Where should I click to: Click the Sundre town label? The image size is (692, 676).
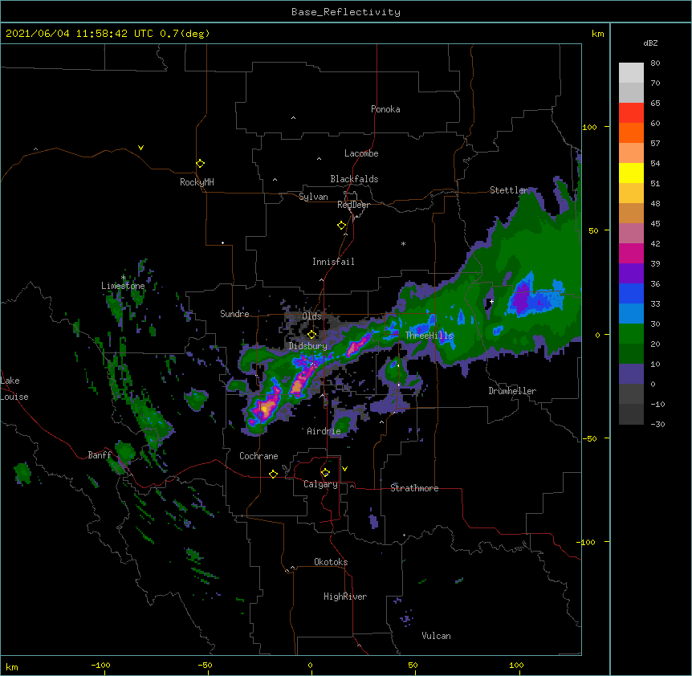tap(234, 314)
